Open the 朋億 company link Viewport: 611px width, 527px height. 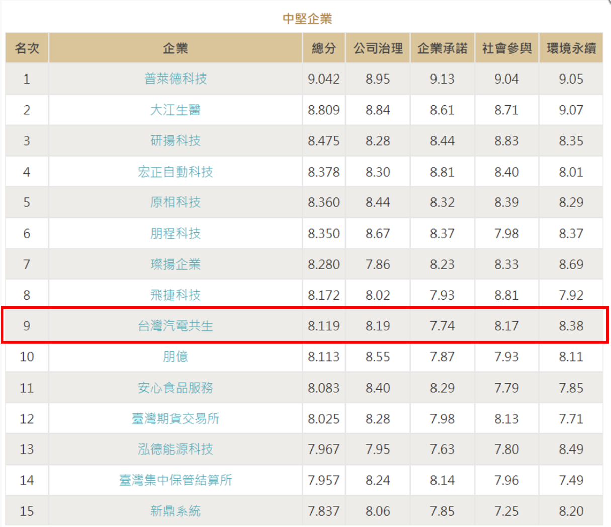click(175, 357)
